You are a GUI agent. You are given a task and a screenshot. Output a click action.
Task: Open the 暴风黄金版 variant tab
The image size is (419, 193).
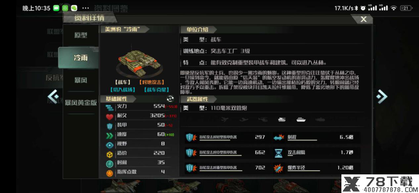pos(81,103)
